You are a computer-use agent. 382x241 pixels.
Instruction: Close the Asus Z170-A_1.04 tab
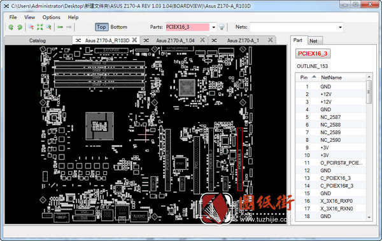pos(202,40)
